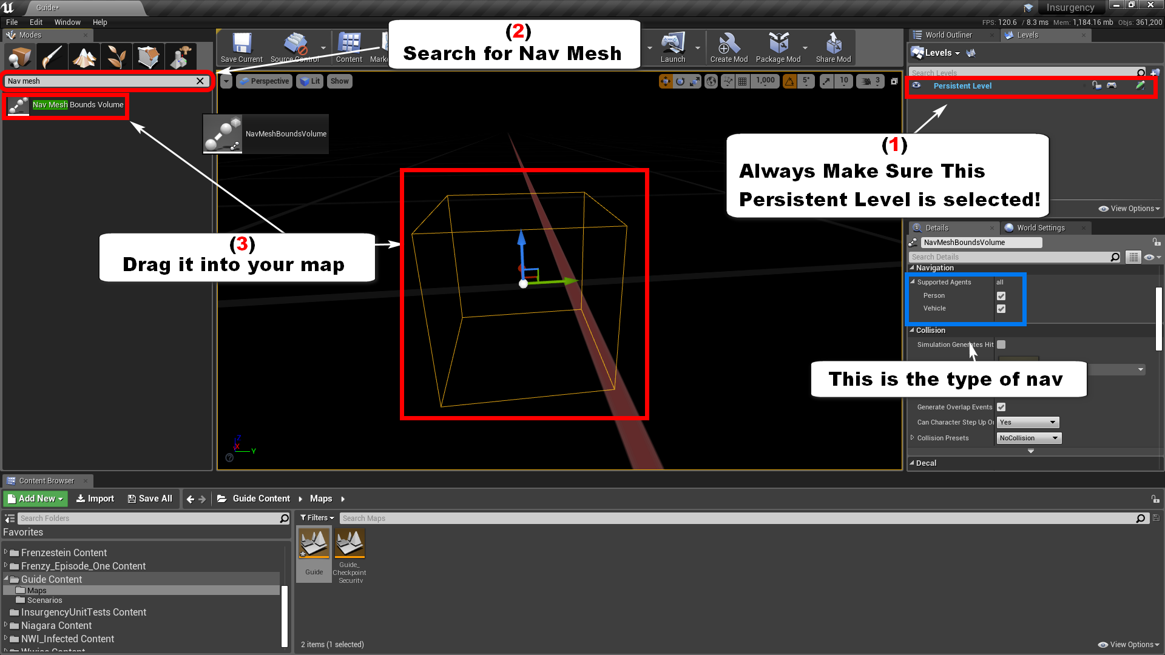Select the translate gizmo mode in viewport

[666, 81]
